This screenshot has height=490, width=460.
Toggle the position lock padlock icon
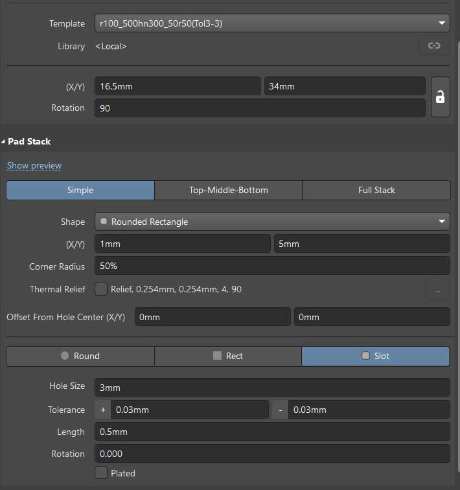pyautogui.click(x=440, y=97)
